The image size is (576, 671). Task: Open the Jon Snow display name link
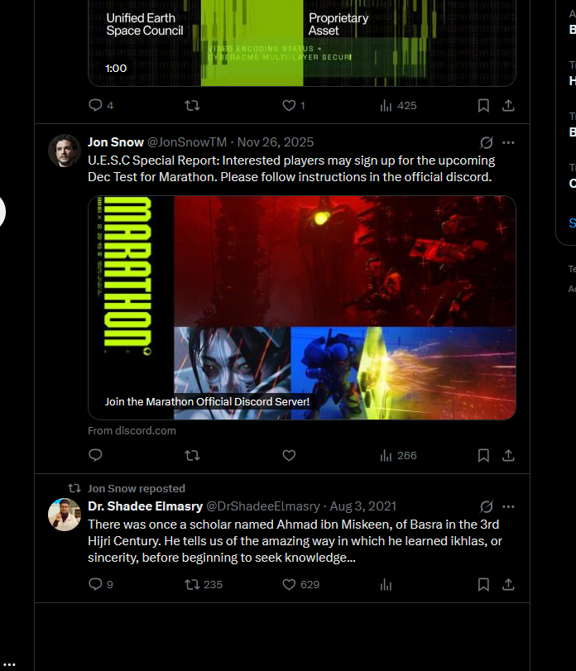click(116, 142)
